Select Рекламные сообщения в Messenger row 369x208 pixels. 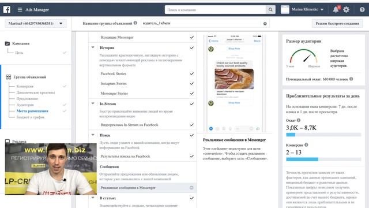tap(142, 188)
